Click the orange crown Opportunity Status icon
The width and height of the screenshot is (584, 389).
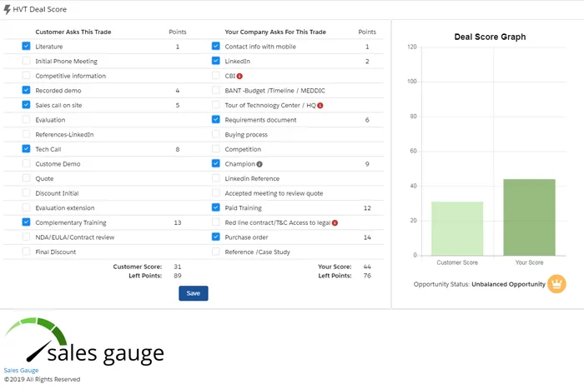coord(556,284)
